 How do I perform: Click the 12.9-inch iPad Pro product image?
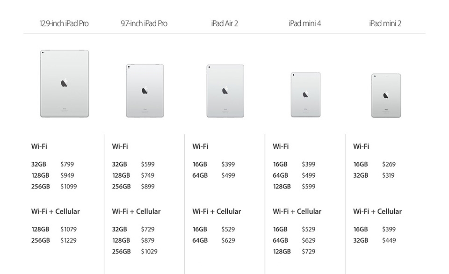coord(65,84)
